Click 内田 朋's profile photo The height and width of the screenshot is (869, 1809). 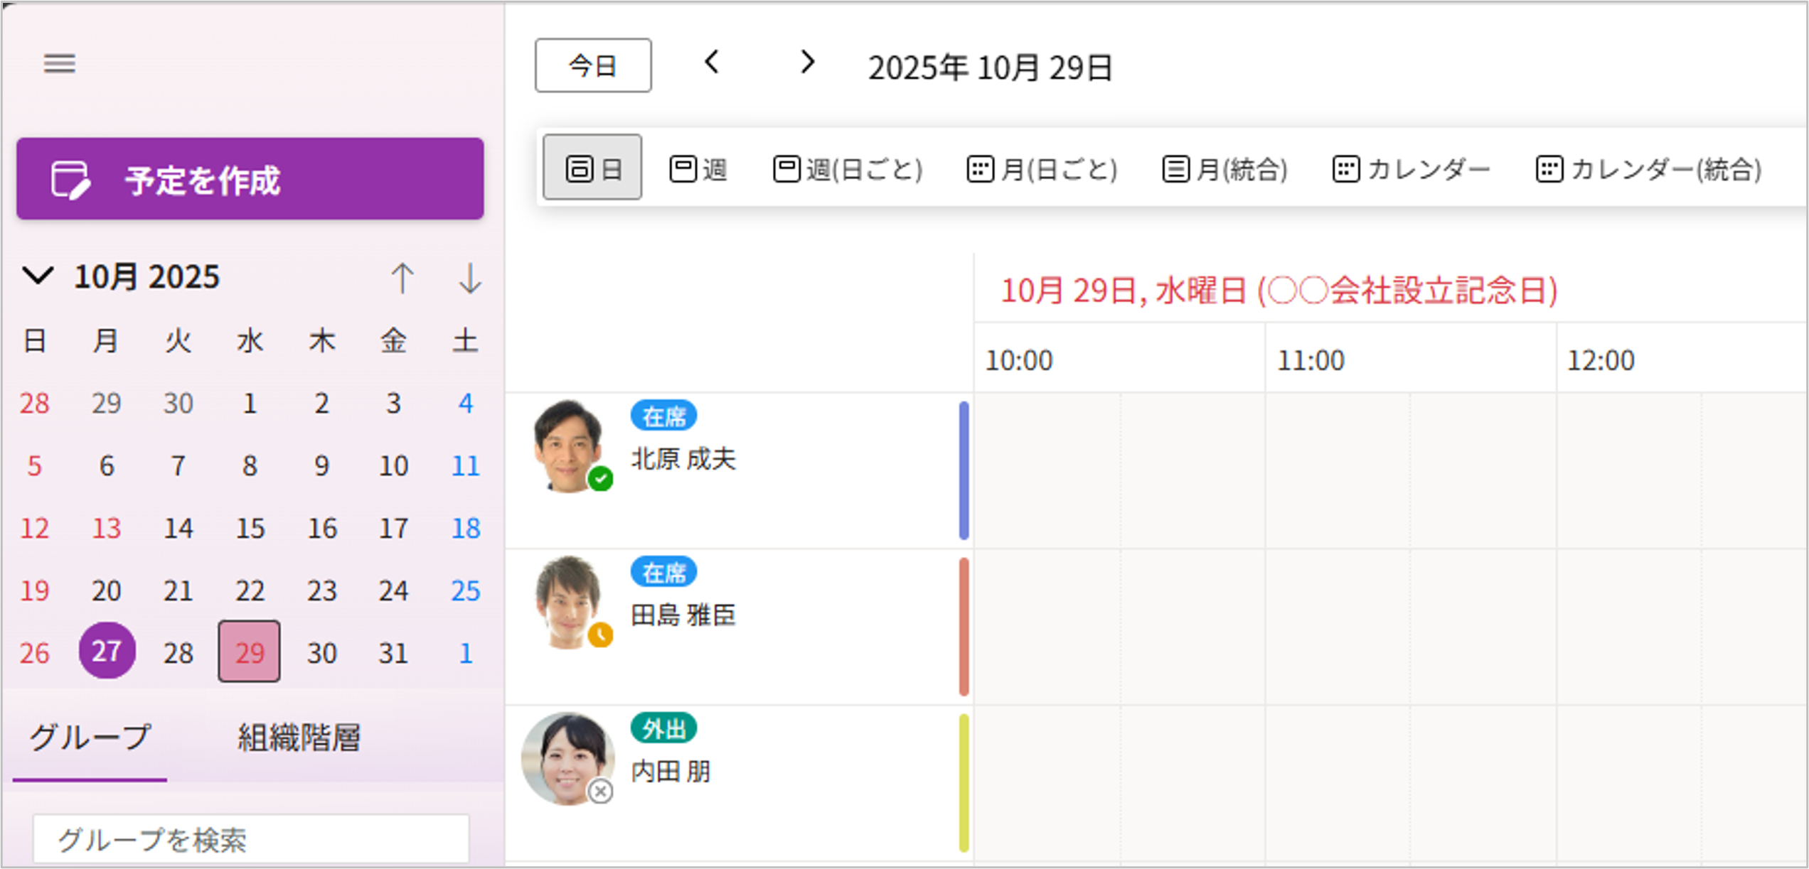click(x=567, y=759)
